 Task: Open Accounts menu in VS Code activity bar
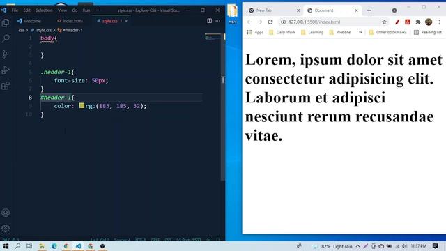pos(6,213)
